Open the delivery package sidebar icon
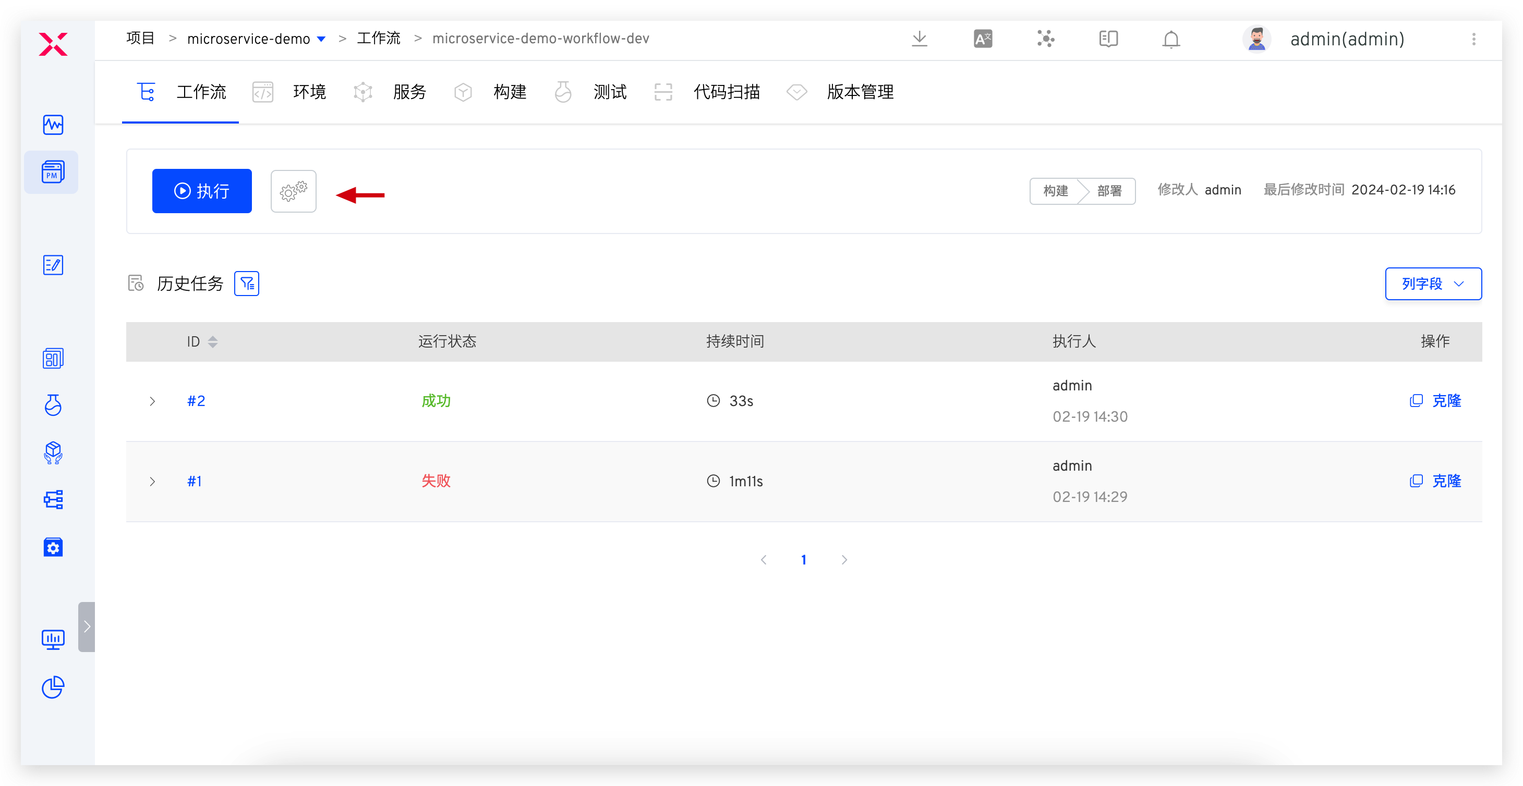1523x786 pixels. pyautogui.click(x=53, y=453)
